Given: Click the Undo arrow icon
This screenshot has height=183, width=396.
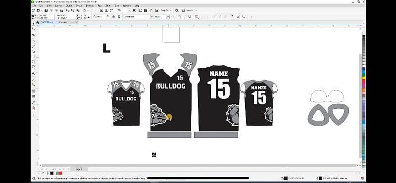Looking at the screenshot, I should pyautogui.click(x=85, y=10).
